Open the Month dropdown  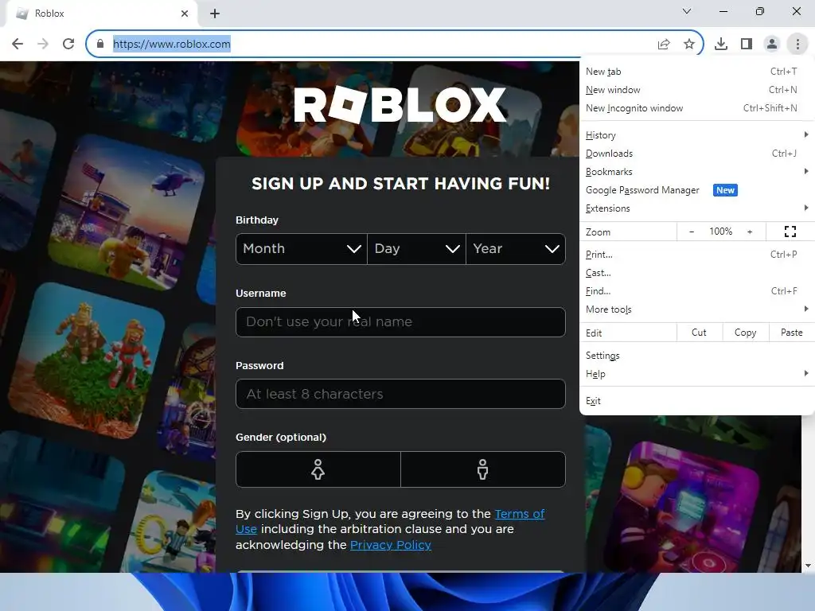tap(302, 249)
